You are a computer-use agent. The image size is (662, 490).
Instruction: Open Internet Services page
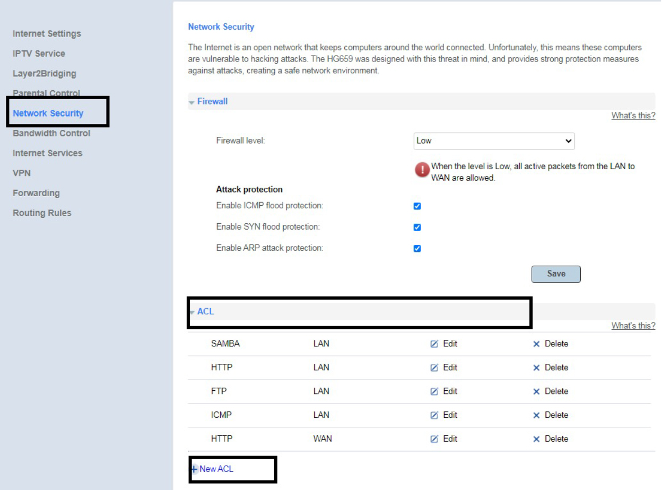[48, 153]
